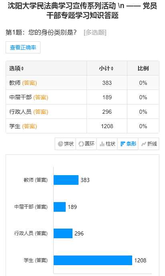Click the 比例 column header
165x276 pixels.
tap(143, 68)
